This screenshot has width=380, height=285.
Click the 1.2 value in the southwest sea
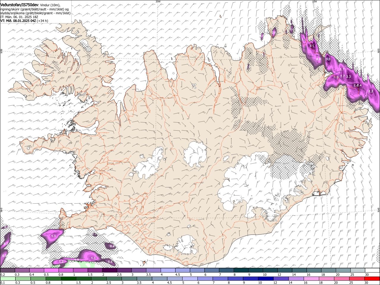(x=61, y=262)
